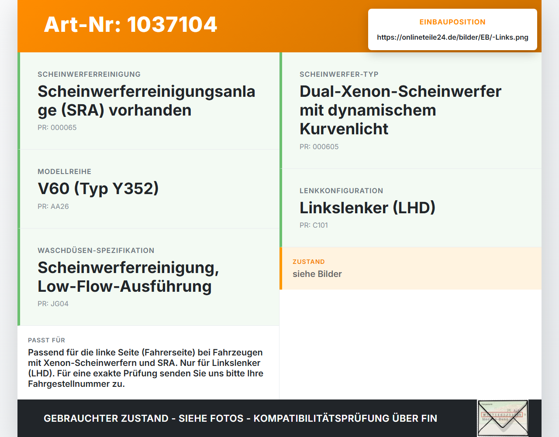Click the Low-Flow-Ausführung washer nozzle card
Viewport: 559px width, 437px height.
148,277
